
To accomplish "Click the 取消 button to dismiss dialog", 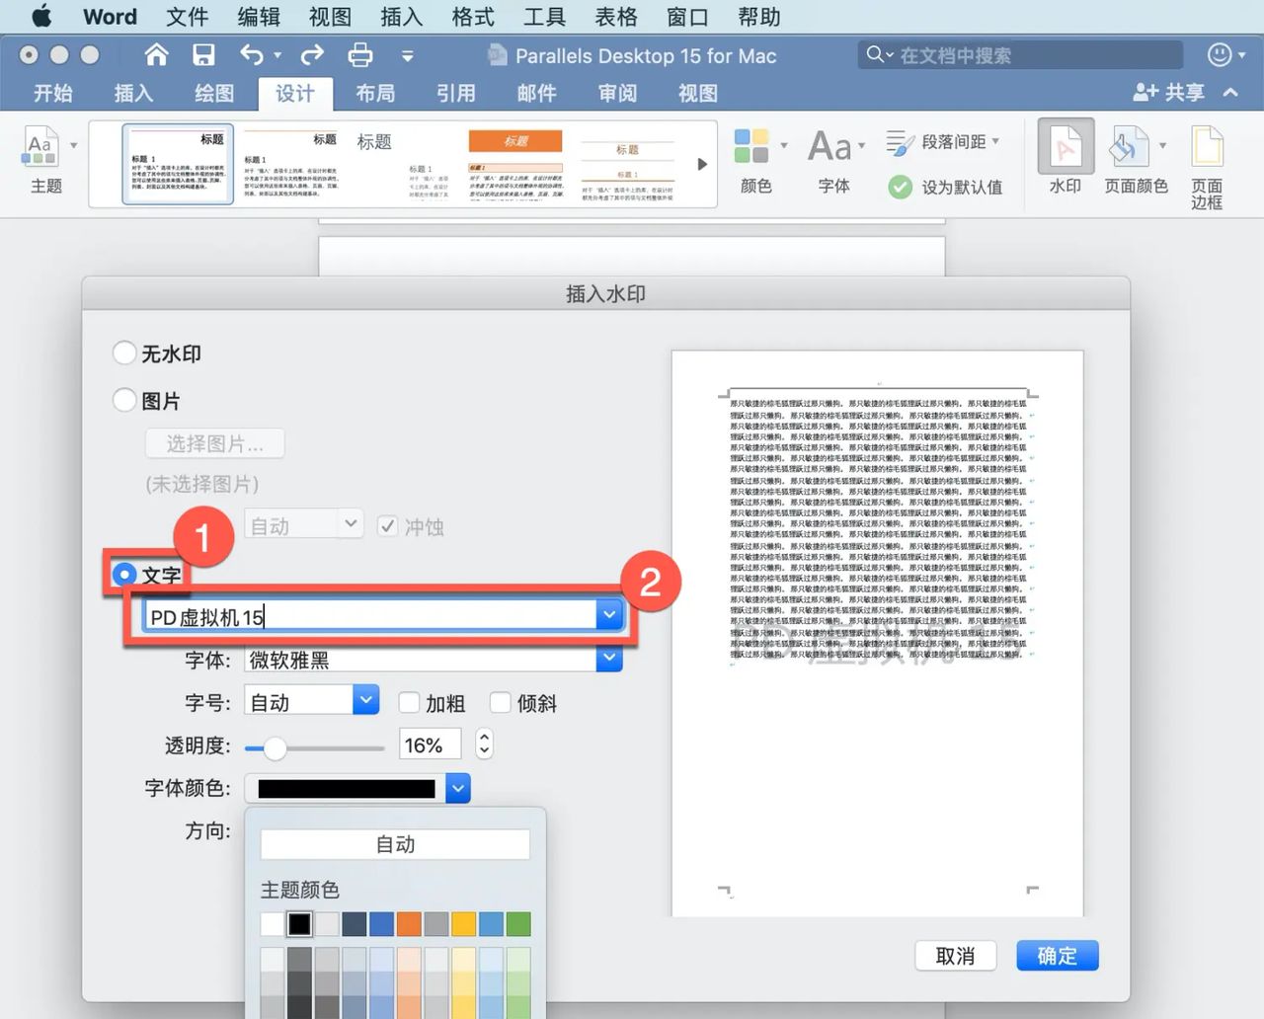I will pyautogui.click(x=954, y=955).
